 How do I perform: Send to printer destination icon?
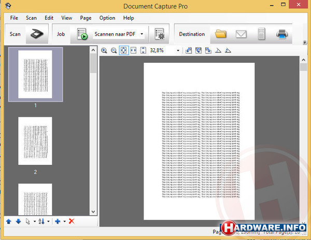click(x=282, y=34)
